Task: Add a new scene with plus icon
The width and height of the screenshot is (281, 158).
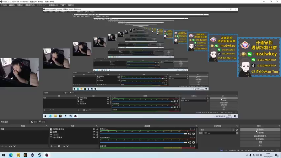Action: pyautogui.click(x=2, y=146)
